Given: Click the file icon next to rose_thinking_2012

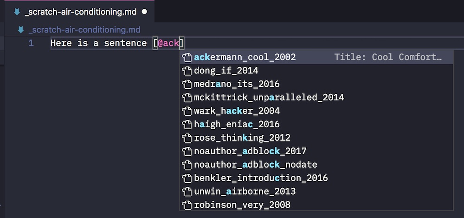Looking at the screenshot, I should point(187,138).
